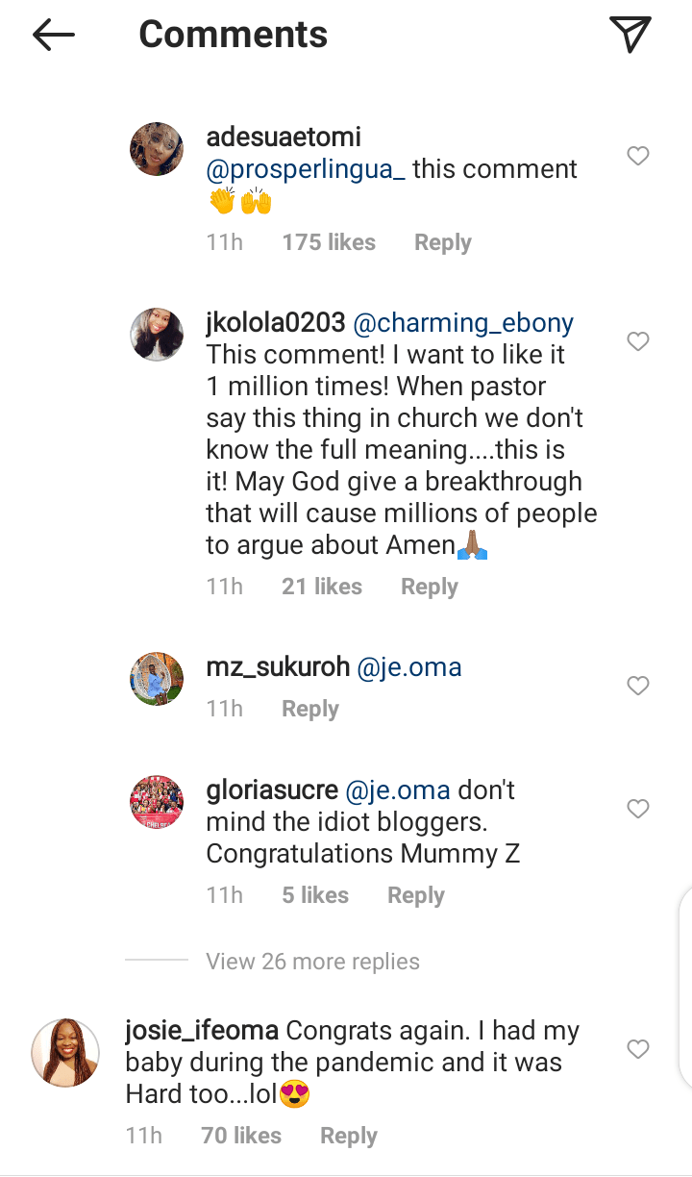View the 175 likes list
692x1177 pixels.
(x=329, y=242)
